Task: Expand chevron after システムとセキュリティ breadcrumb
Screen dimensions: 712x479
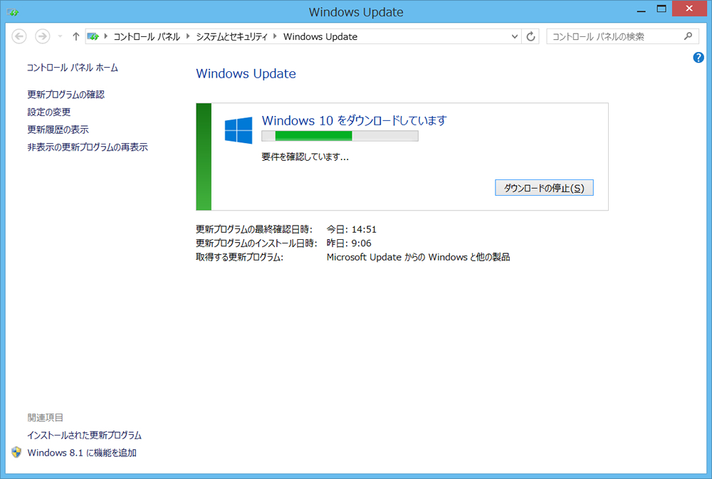Action: tap(275, 36)
